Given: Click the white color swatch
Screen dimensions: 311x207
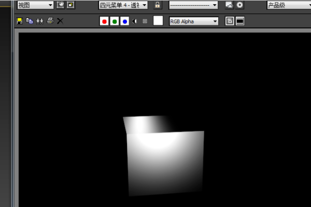Looking at the screenshot, I should [158, 21].
